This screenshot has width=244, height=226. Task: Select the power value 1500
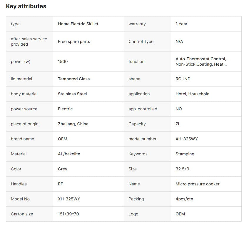[63, 62]
